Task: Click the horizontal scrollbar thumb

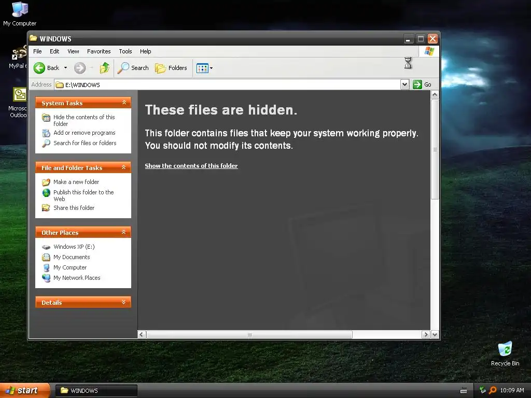Action: tap(249, 335)
